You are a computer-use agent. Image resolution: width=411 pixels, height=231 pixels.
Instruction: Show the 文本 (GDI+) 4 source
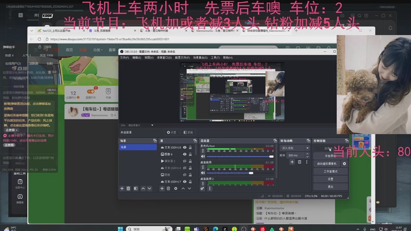point(185,168)
